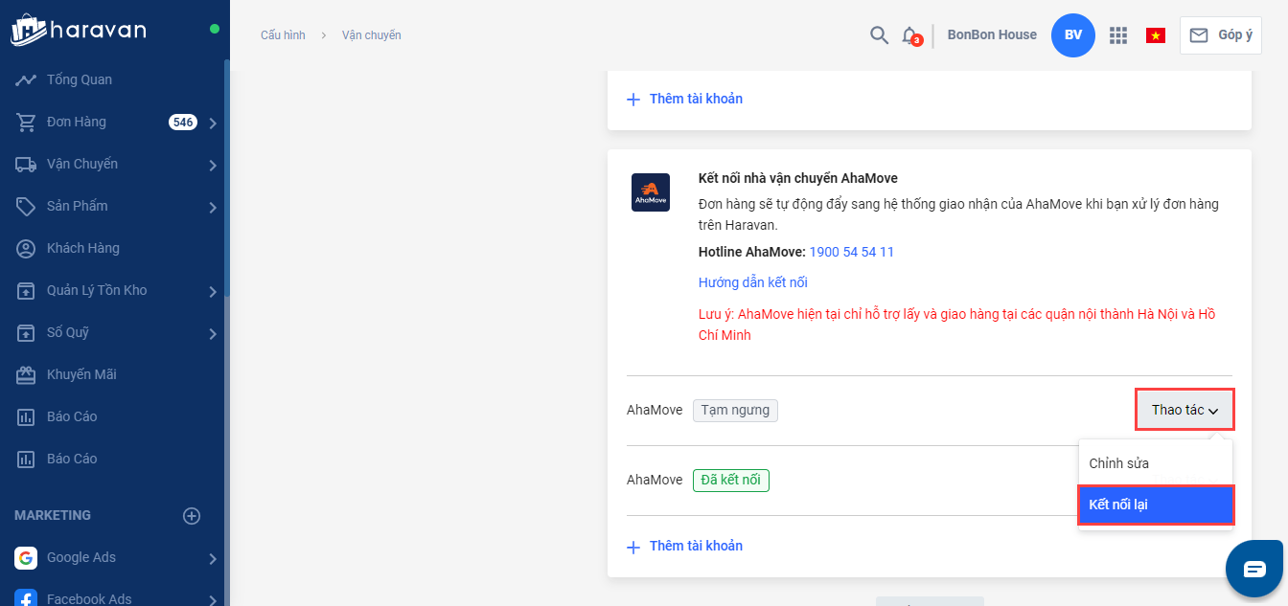Image resolution: width=1288 pixels, height=606 pixels.
Task: Open the Thao tác dropdown
Action: point(1184,410)
